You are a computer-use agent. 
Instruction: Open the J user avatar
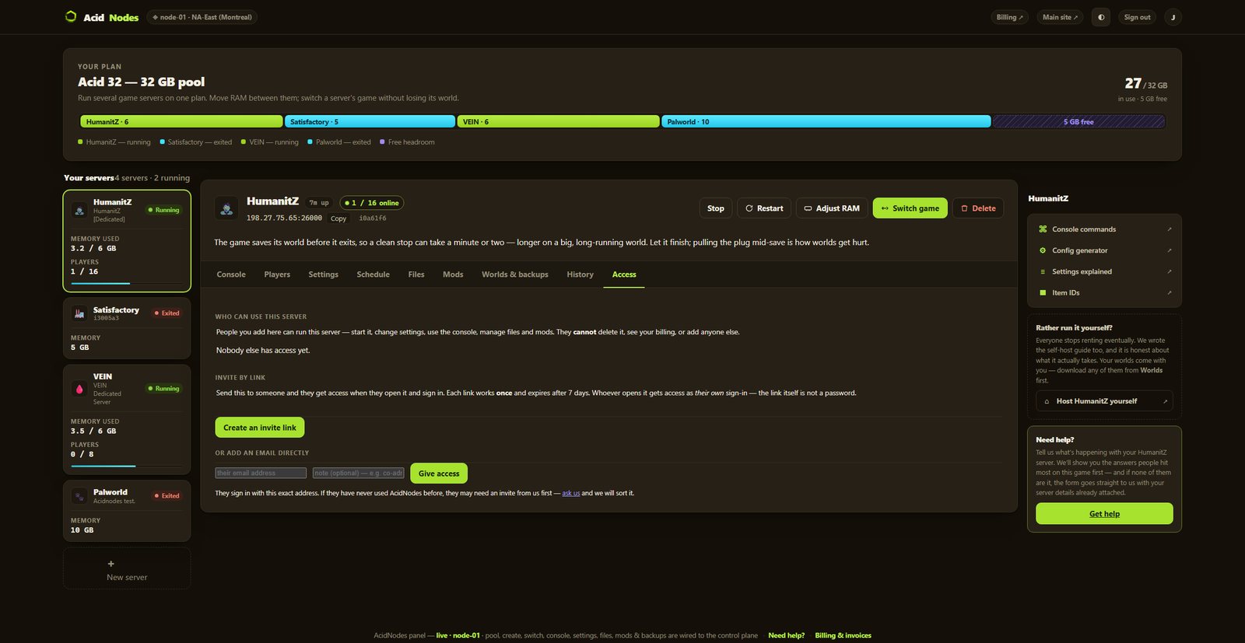(1173, 17)
